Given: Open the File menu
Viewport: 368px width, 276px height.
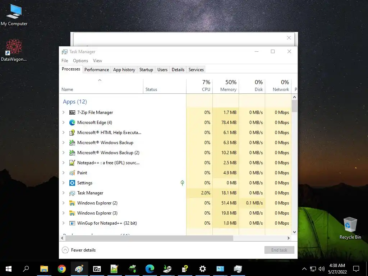Looking at the screenshot, I should [x=65, y=61].
